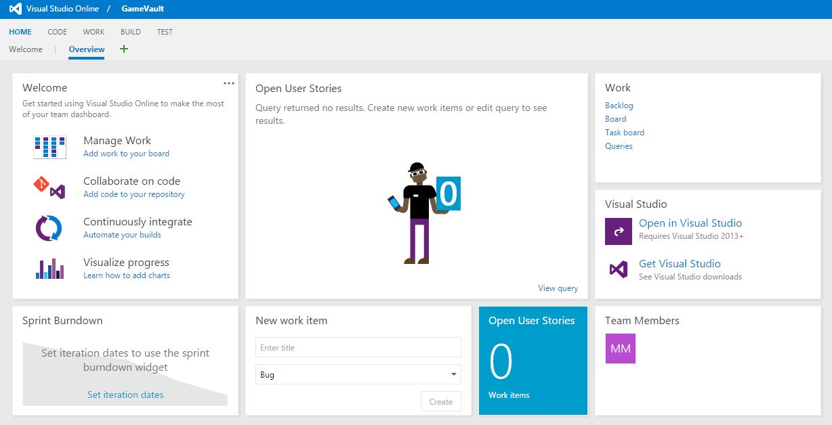
Task: Click the blue Open User Stories tile
Action: (533, 360)
